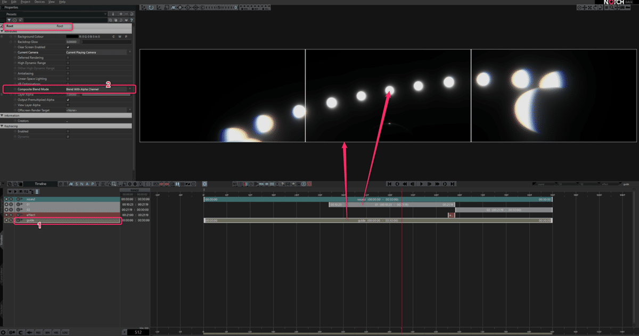639x336 pixels.
Task: Click the AK icon in timeline toolbar
Action: [x=71, y=184]
